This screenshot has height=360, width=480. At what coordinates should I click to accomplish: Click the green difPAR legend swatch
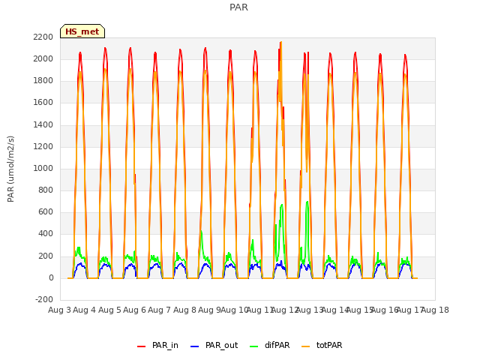coord(254,346)
